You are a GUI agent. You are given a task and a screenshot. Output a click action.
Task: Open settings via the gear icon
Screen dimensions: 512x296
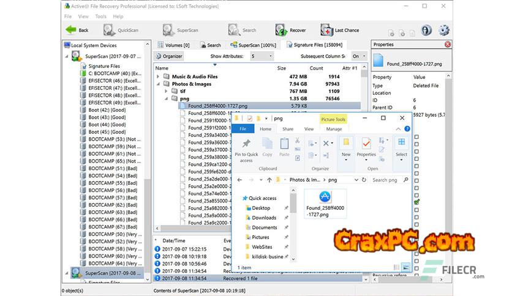click(x=443, y=30)
